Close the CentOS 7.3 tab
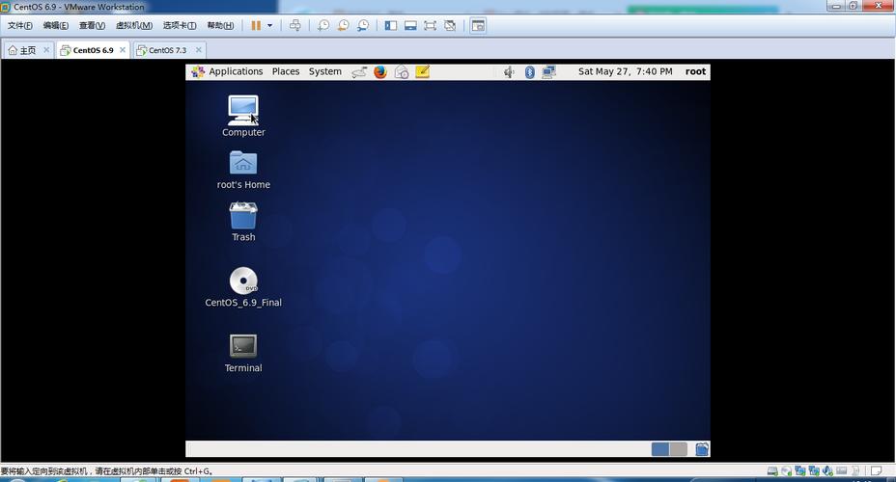This screenshot has width=896, height=482. click(x=198, y=50)
